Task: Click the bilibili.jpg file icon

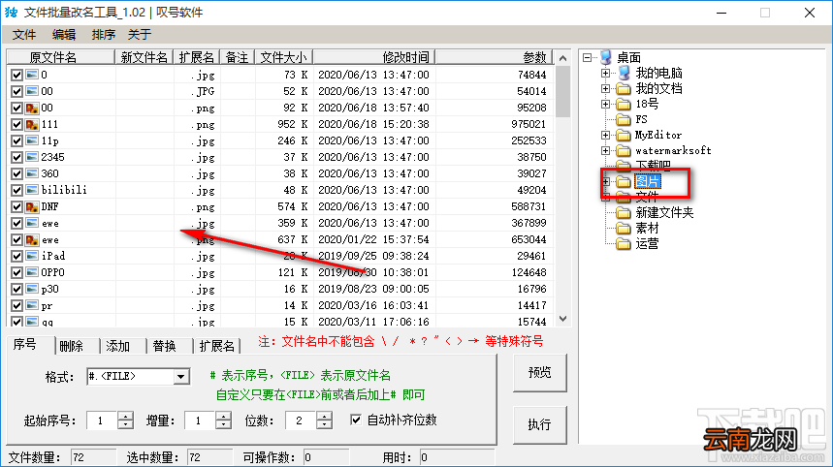Action: (x=32, y=190)
